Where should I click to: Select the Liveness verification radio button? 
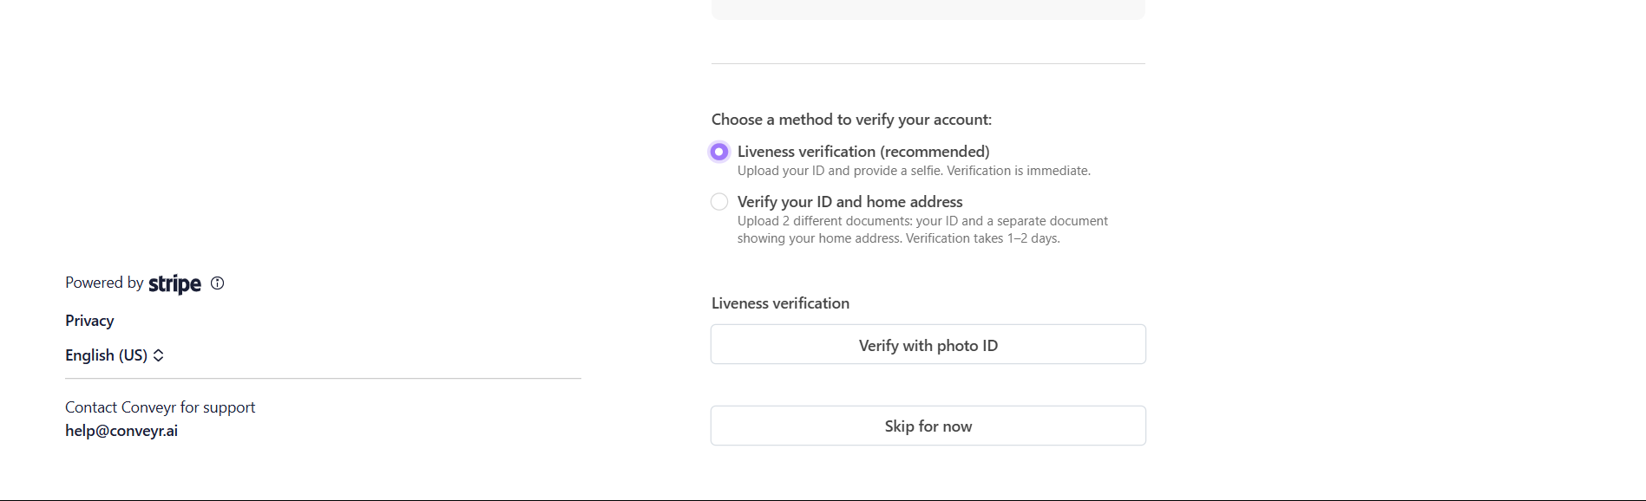pyautogui.click(x=719, y=152)
